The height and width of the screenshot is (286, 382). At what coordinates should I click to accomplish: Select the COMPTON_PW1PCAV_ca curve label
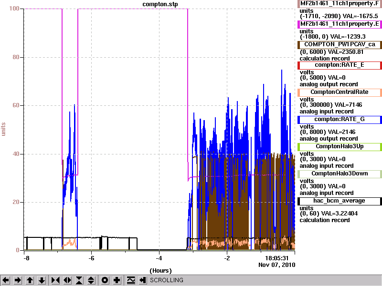pyautogui.click(x=340, y=44)
